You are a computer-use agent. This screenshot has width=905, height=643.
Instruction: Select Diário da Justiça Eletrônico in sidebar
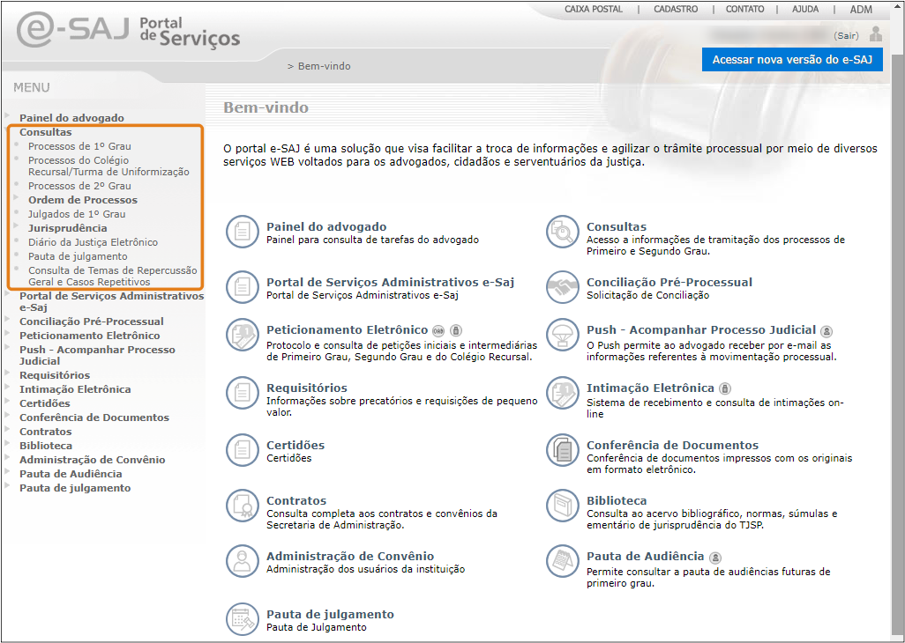coord(93,242)
